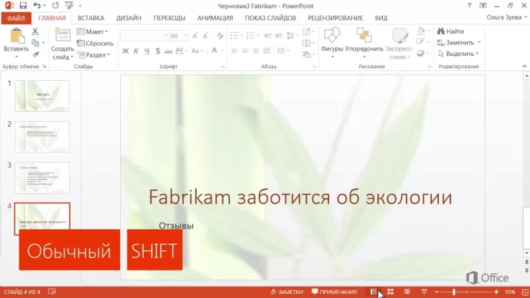Open the Aa change case dropdown
The width and height of the screenshot is (530, 298).
coord(197,51)
